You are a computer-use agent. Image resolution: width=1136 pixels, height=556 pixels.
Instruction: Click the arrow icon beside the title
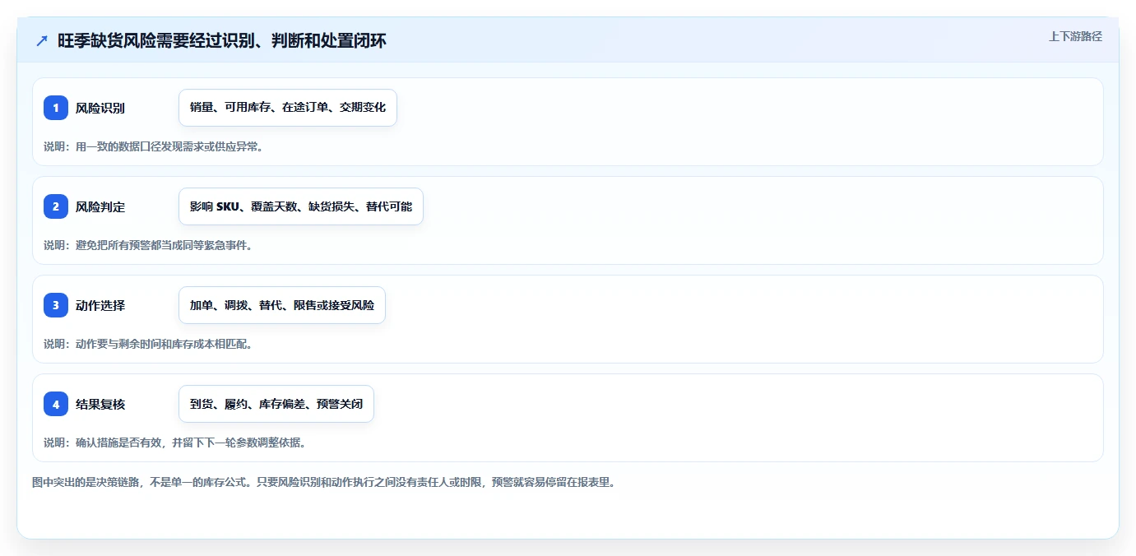click(x=42, y=41)
